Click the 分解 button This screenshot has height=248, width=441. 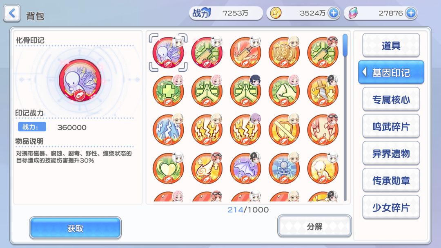(x=314, y=226)
